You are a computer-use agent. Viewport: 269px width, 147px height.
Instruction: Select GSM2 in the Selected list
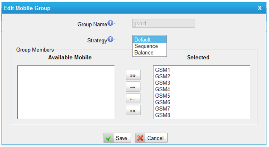coord(163,76)
